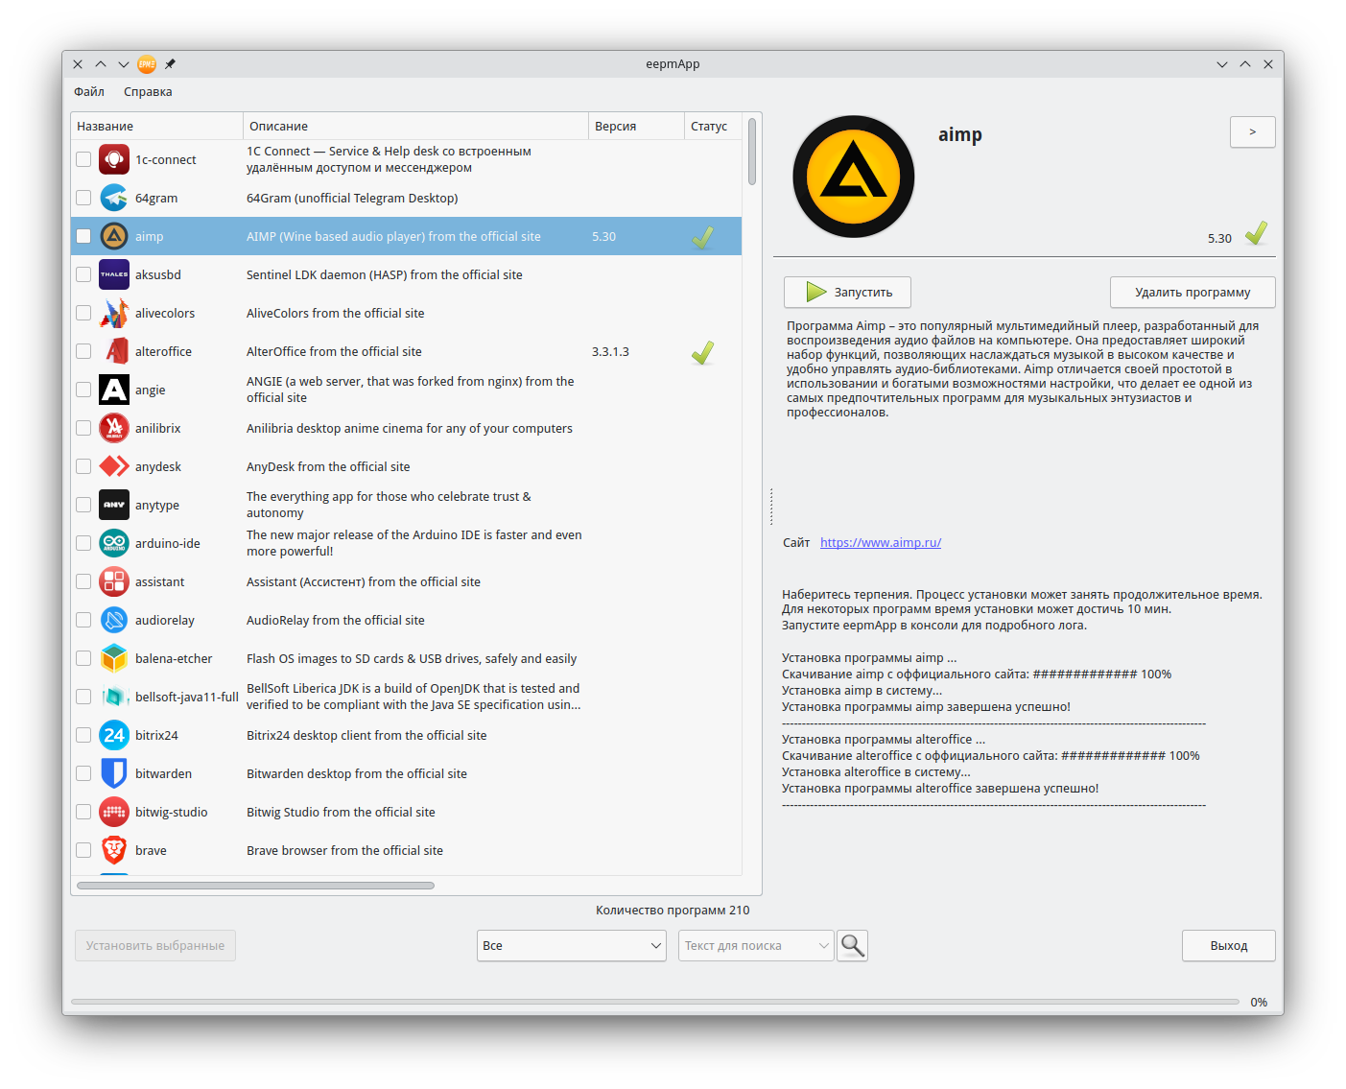1346x1089 pixels.
Task: Click the alivecolors icon
Action: click(114, 313)
